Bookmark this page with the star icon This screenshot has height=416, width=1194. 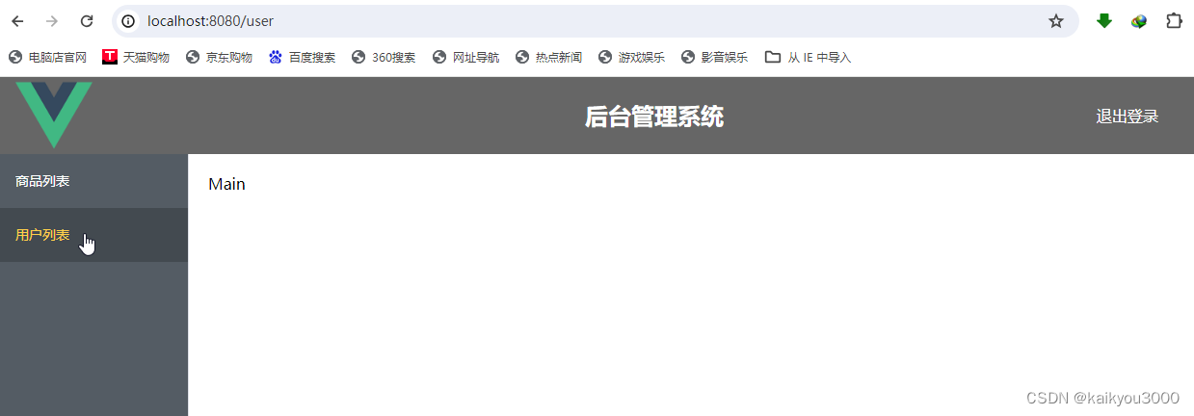pyautogui.click(x=1056, y=21)
